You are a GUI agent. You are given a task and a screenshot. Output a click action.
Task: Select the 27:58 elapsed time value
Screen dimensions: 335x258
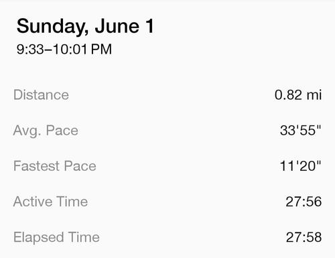[304, 237]
